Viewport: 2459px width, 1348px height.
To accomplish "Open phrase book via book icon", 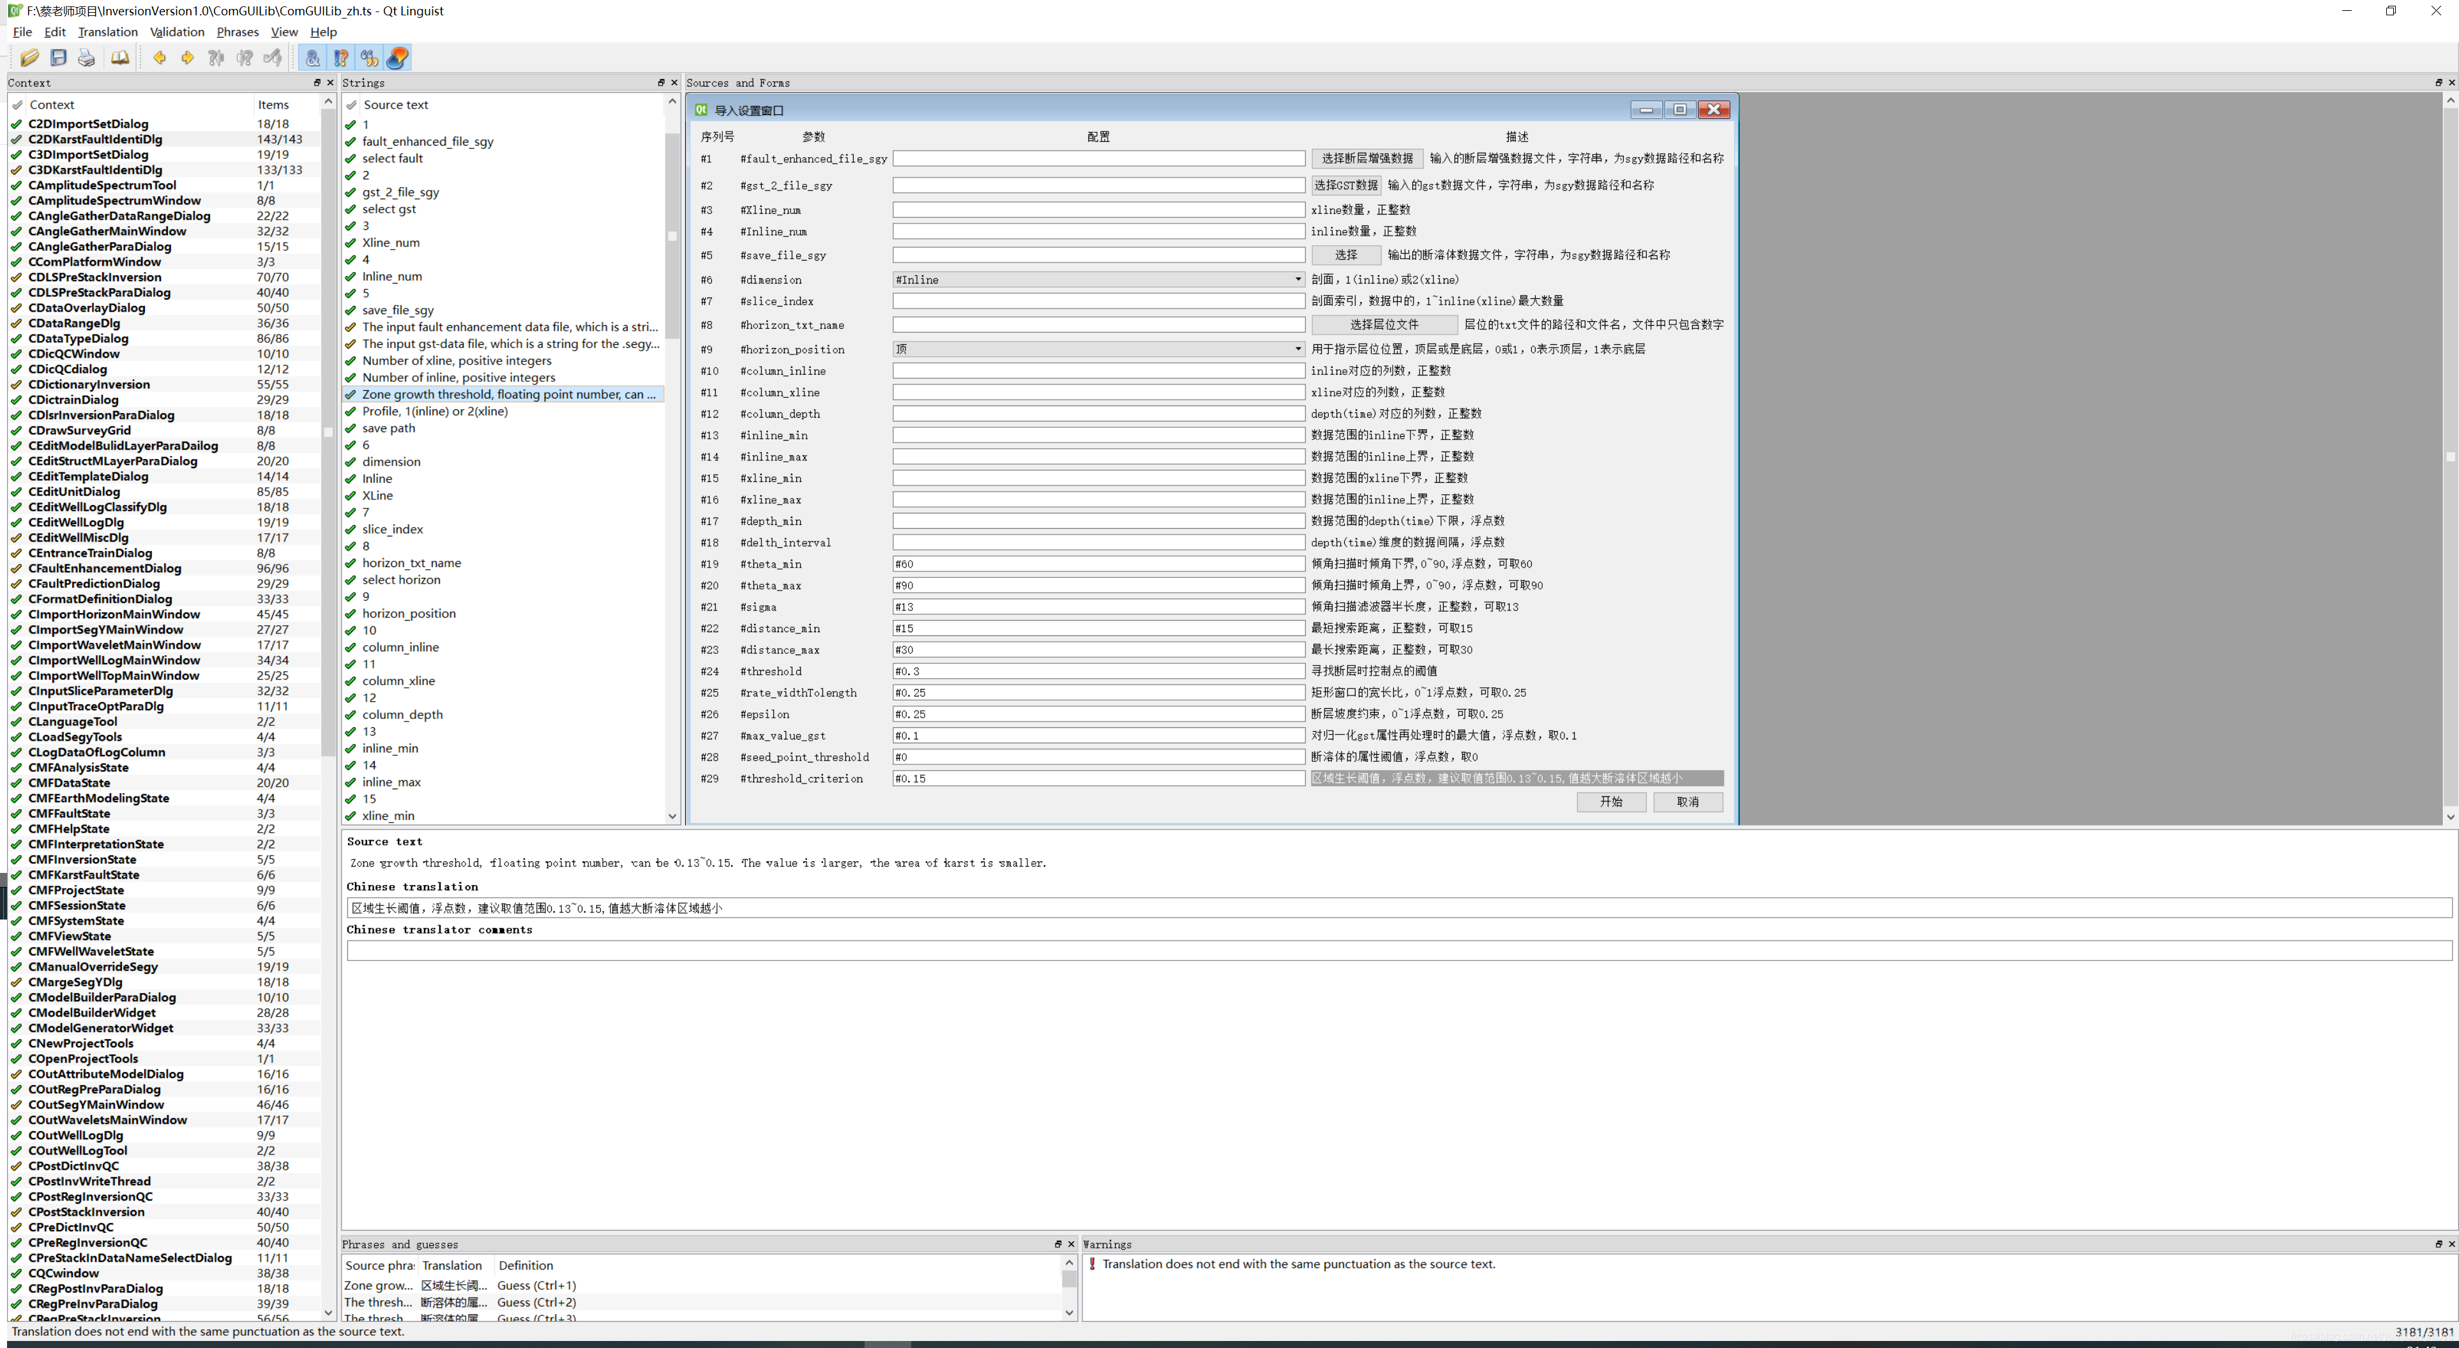I will [x=119, y=58].
